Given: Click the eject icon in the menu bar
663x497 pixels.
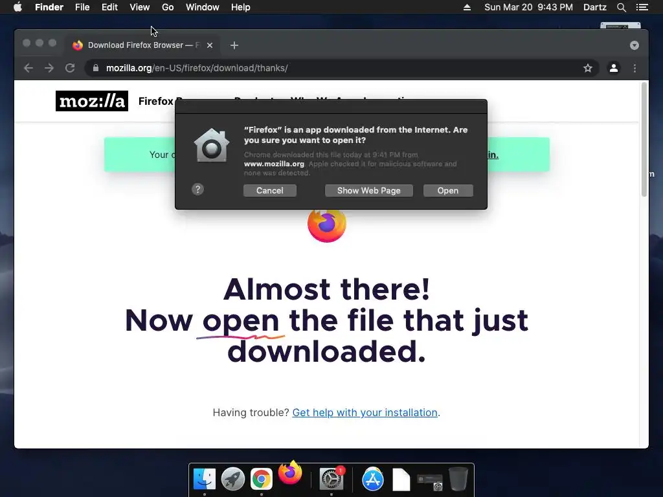Looking at the screenshot, I should 467,7.
